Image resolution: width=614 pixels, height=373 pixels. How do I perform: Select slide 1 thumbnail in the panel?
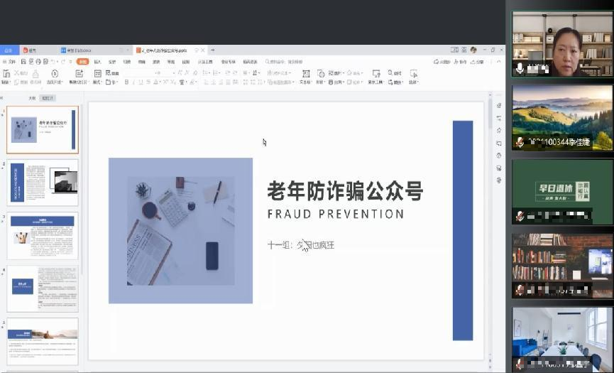pyautogui.click(x=43, y=130)
